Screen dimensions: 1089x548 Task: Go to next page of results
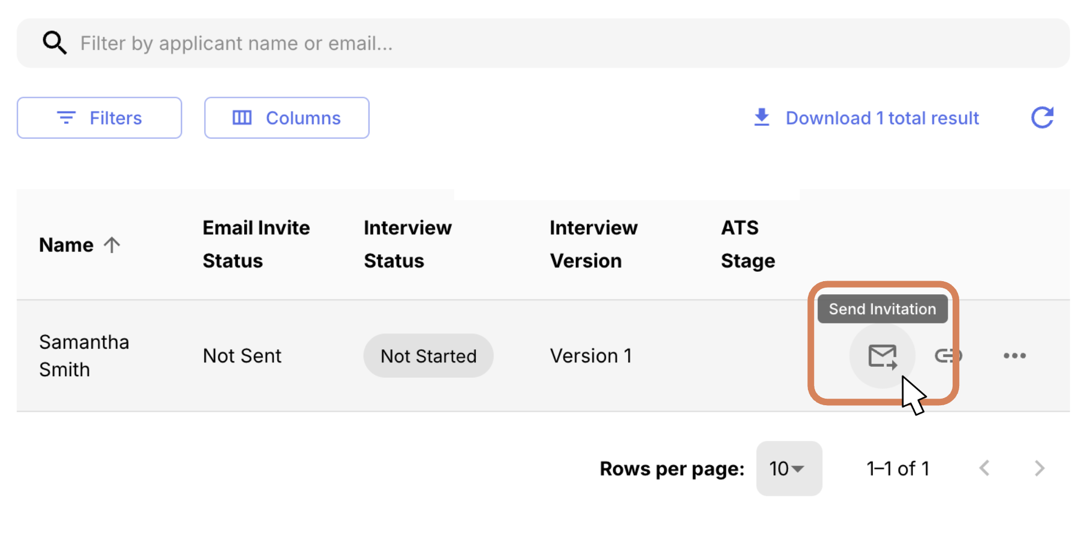tap(1039, 468)
